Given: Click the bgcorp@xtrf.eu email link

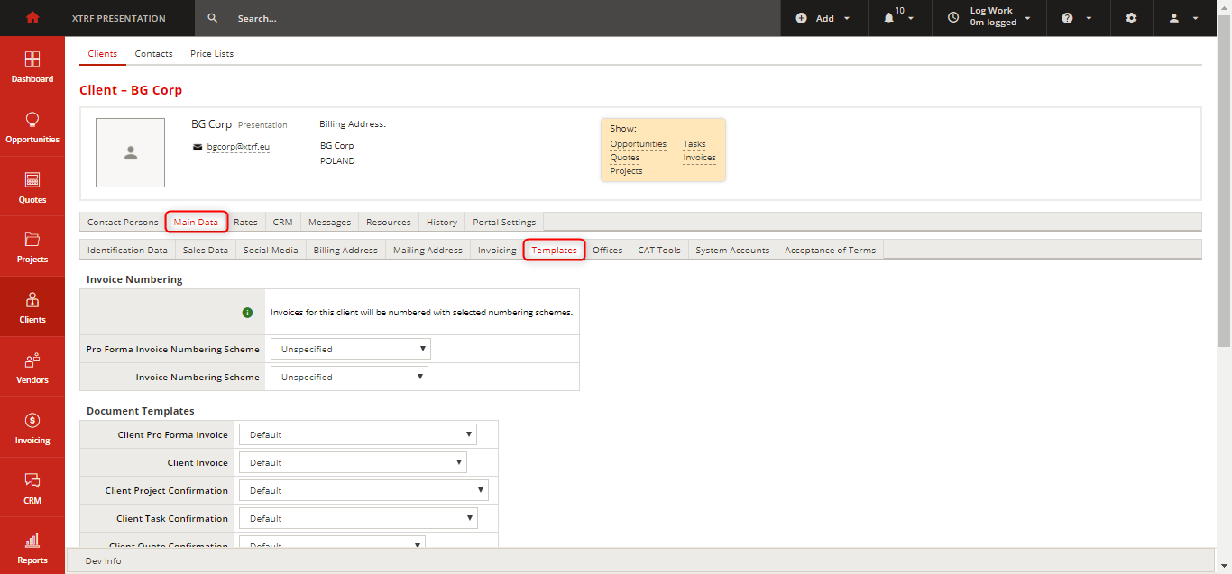Looking at the screenshot, I should coord(239,146).
